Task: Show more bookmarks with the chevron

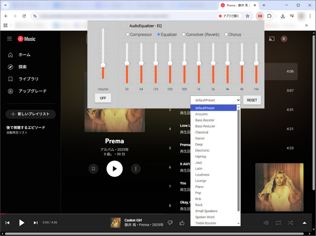Action: pyautogui.click(x=307, y=25)
